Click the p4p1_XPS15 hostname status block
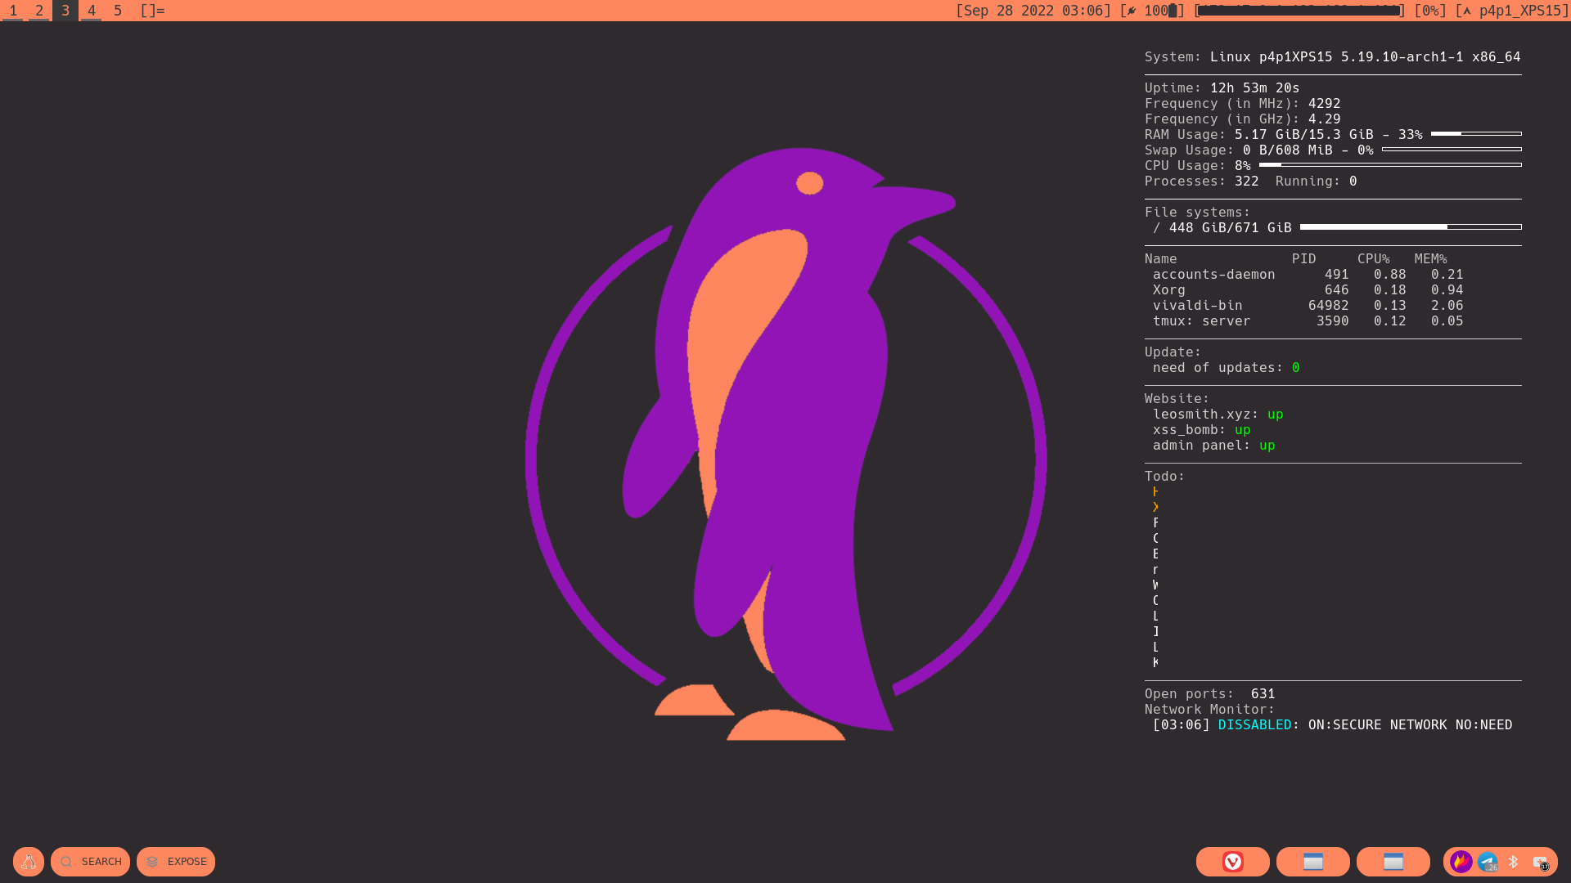1571x883 pixels. 1512,11
